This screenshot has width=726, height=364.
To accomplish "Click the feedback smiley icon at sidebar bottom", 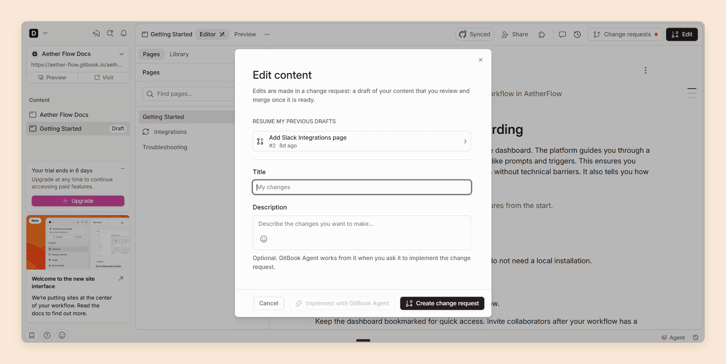I will pyautogui.click(x=62, y=335).
